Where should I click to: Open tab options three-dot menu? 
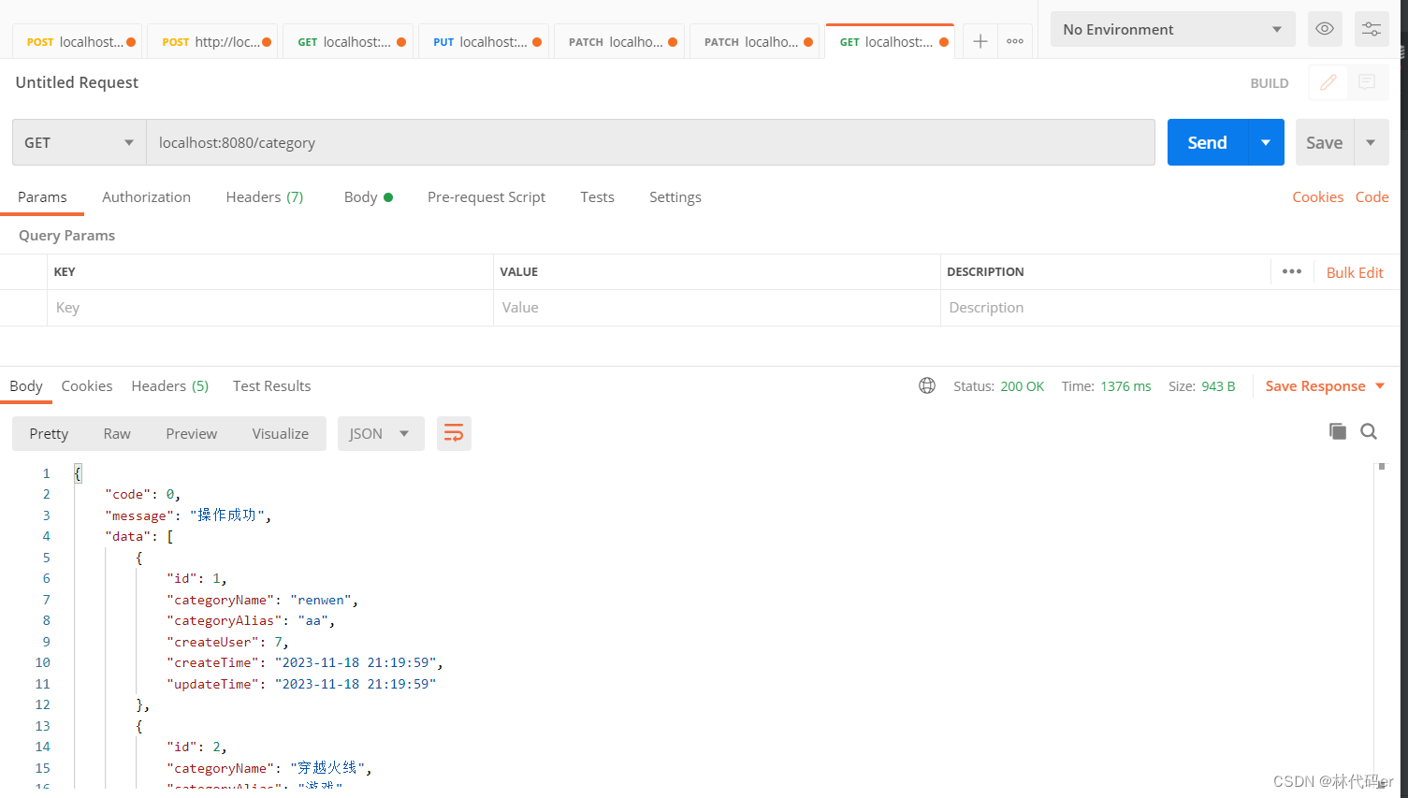(1015, 41)
